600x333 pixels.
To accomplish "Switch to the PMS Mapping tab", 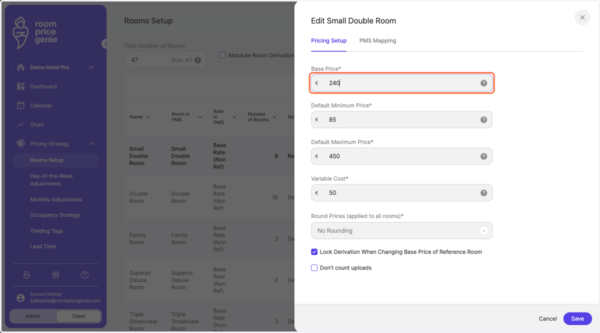I will 377,40.
